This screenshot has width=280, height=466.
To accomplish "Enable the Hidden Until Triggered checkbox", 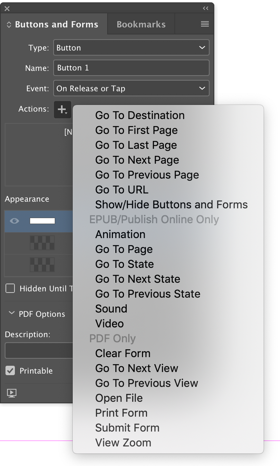I will coord(11,289).
